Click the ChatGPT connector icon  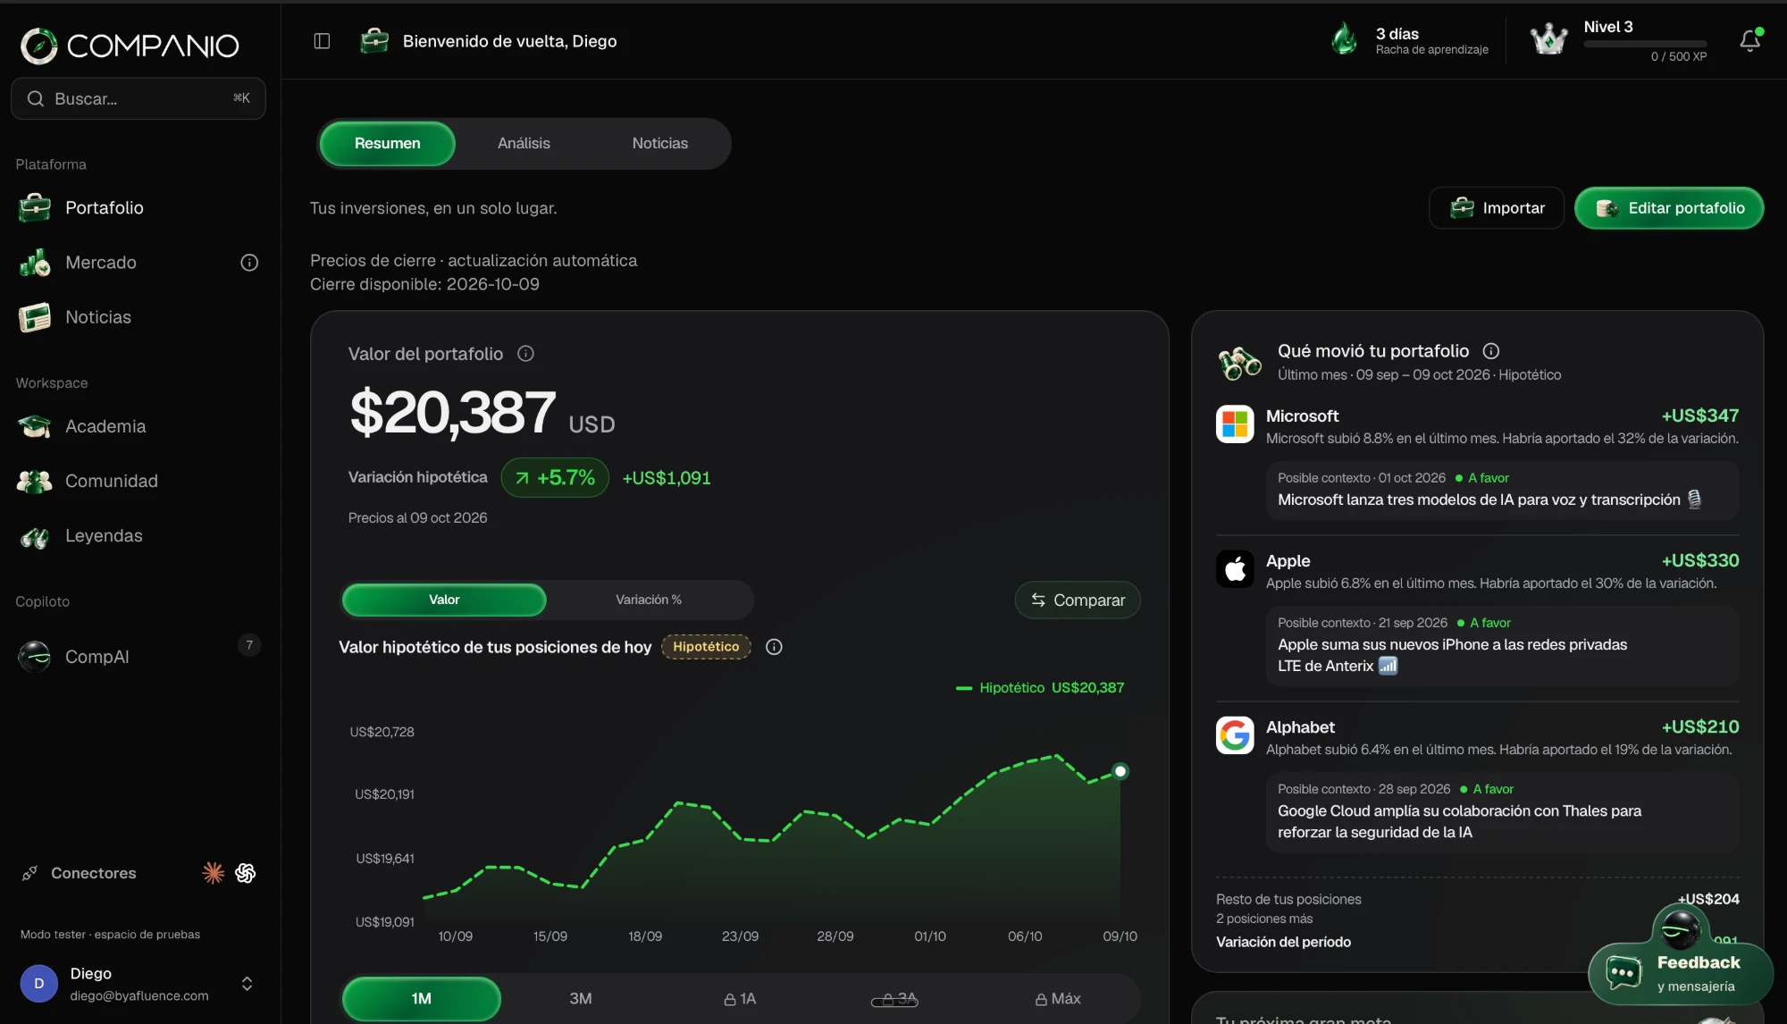(245, 873)
